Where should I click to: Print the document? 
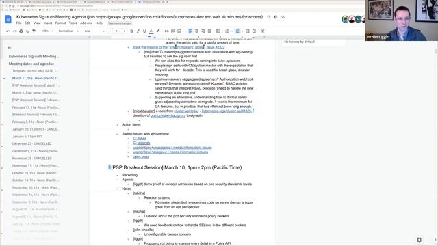coord(21,31)
